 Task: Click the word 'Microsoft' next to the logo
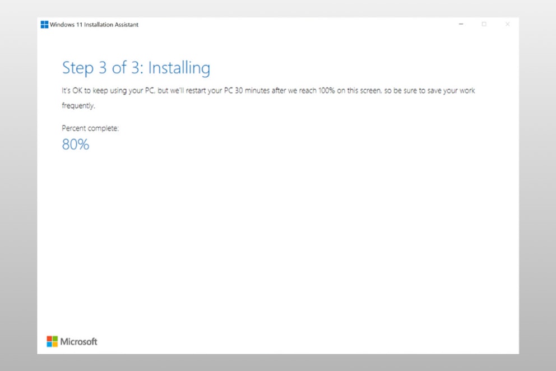pyautogui.click(x=78, y=341)
